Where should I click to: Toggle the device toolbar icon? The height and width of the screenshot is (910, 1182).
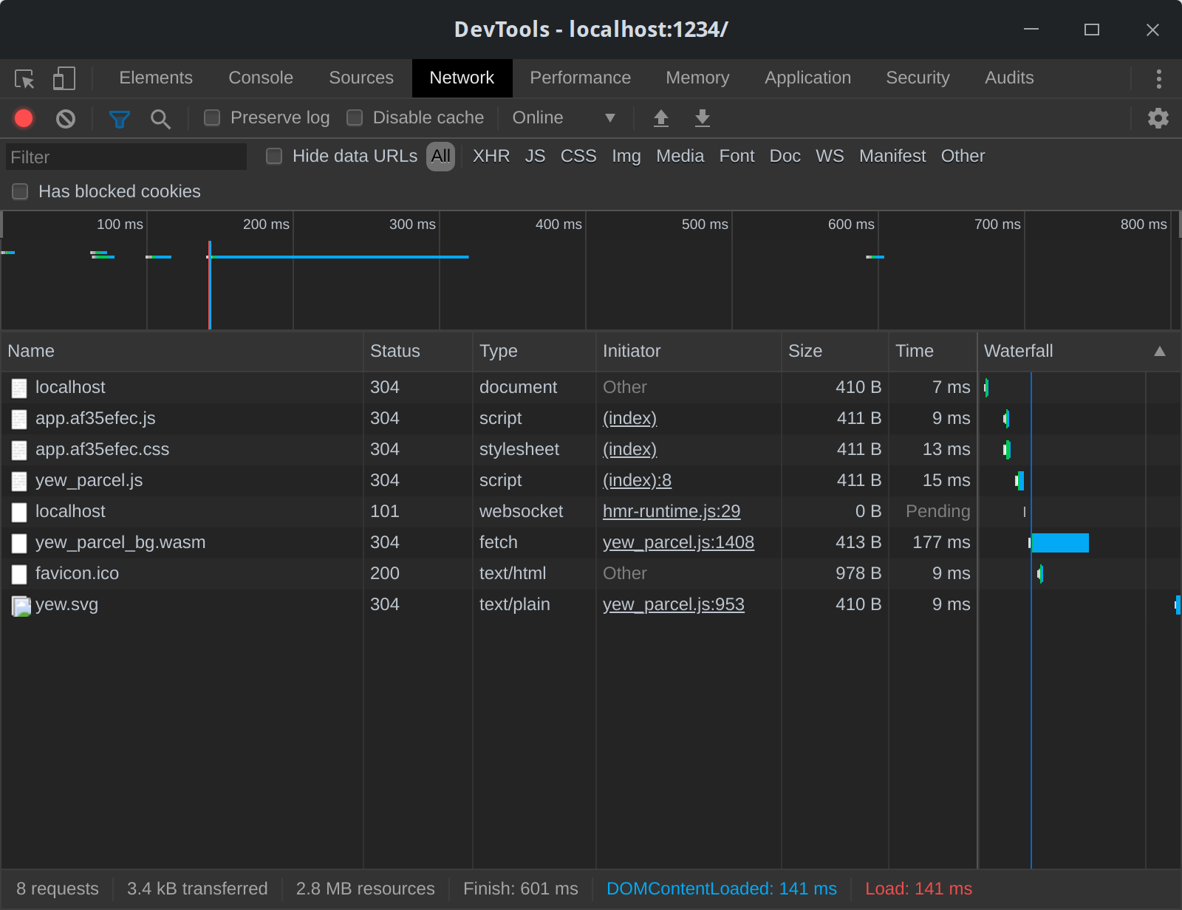[64, 78]
